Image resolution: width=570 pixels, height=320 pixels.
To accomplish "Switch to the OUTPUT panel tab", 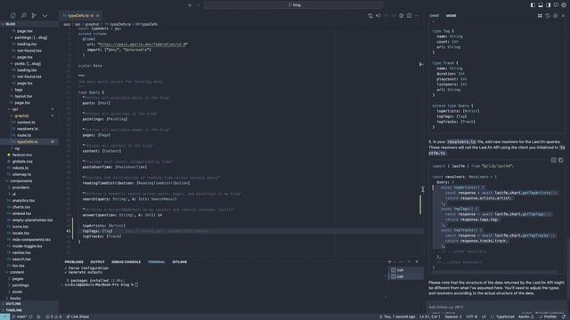I will pos(97,261).
